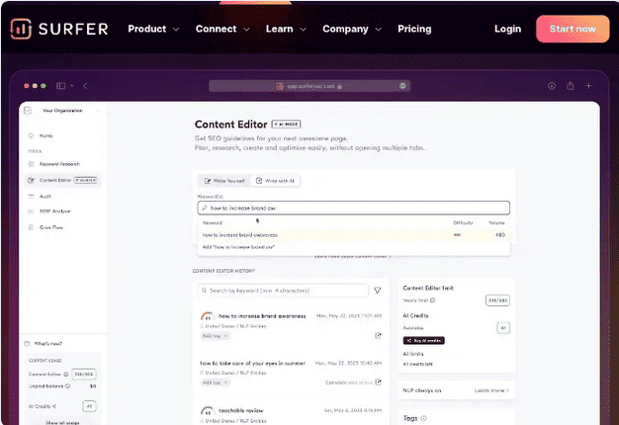
Task: Add tag to brand awareness entry
Action: pos(215,336)
